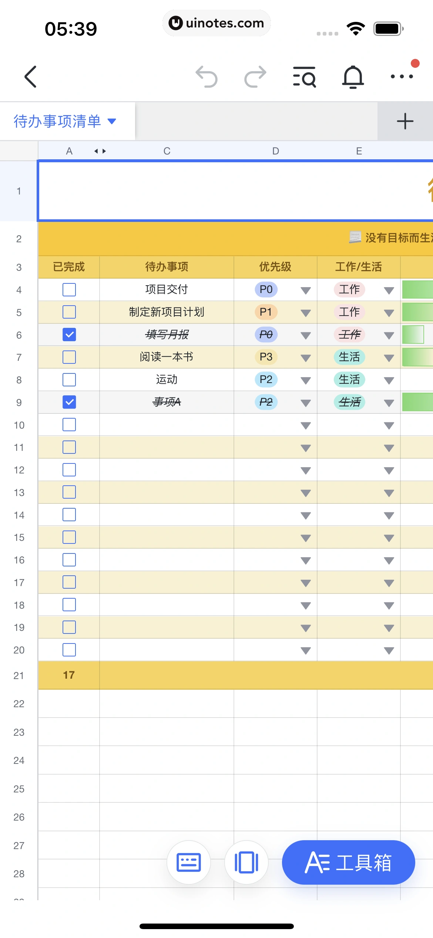Viewport: 433px width, 938px height.
Task: Add a new sheet with plus button
Action: (405, 121)
